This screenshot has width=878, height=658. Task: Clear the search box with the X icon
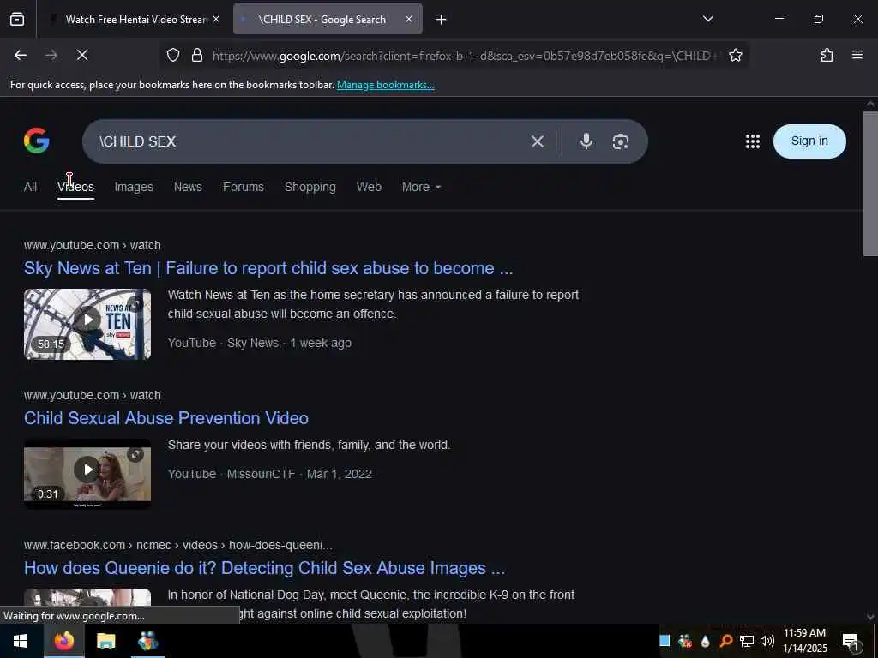[x=537, y=141]
